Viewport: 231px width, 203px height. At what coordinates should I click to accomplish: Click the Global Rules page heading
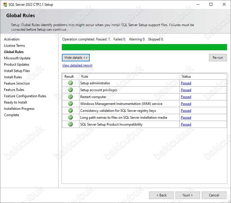(x=21, y=15)
